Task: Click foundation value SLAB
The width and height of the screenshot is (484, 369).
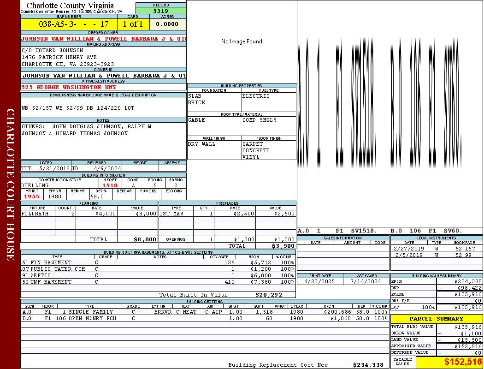Action: tap(195, 96)
